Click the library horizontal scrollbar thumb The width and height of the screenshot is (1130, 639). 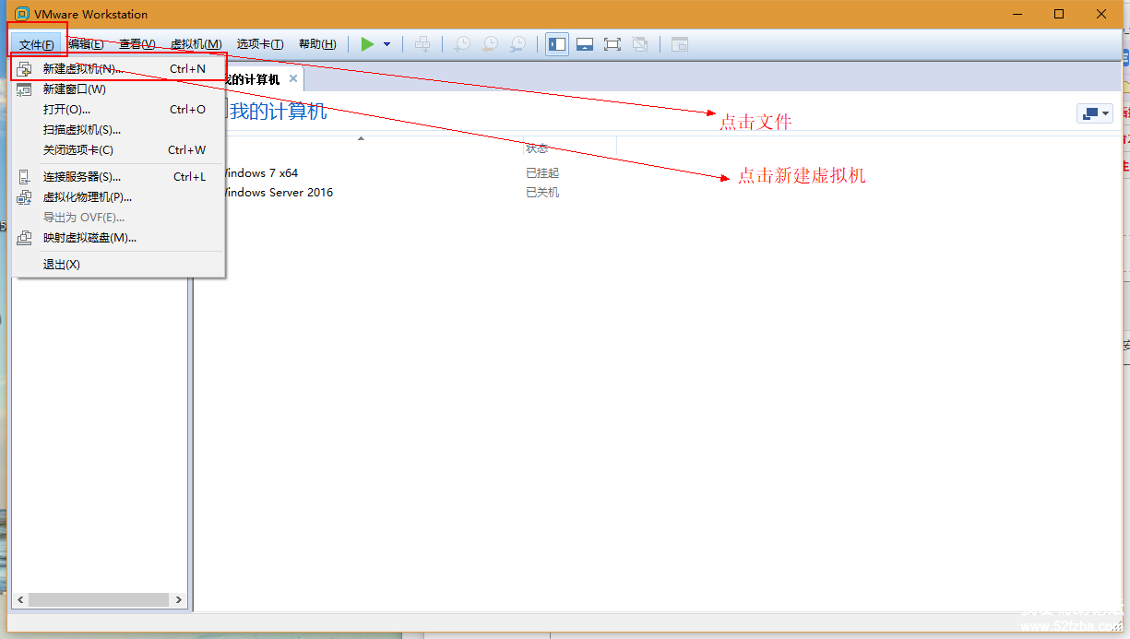(99, 600)
